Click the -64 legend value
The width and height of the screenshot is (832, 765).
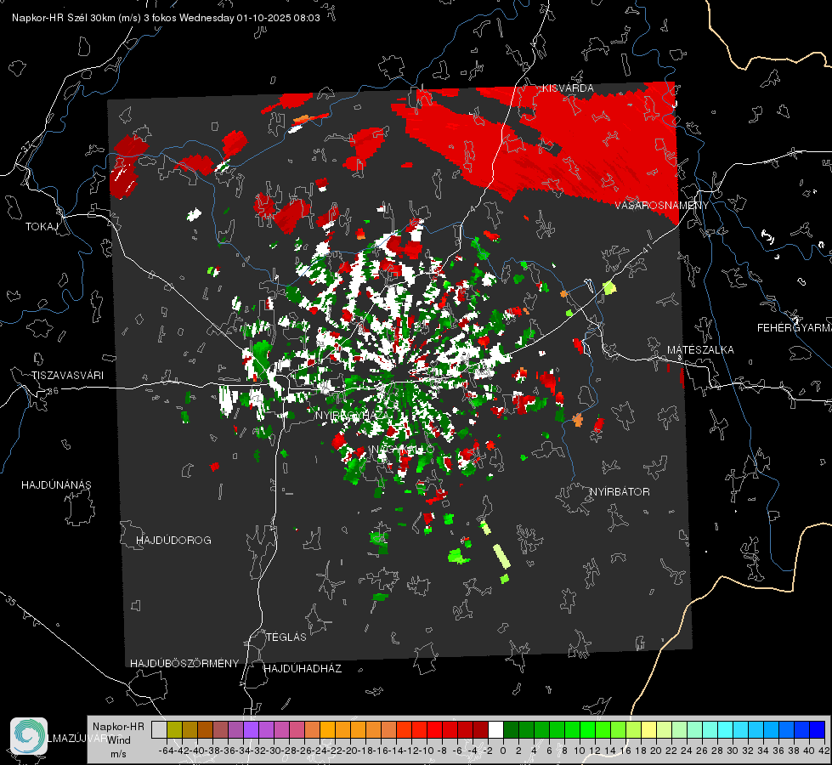pos(166,751)
